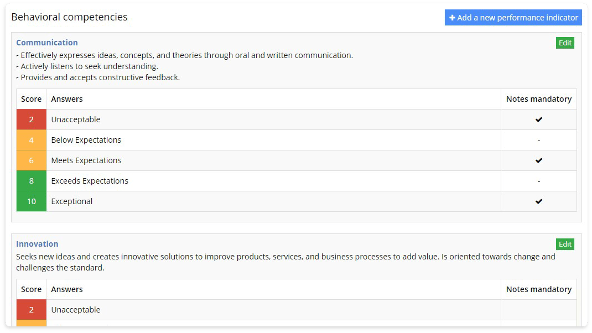Select the Exceptional answer row
The height and width of the screenshot is (333, 592).
tap(71, 201)
